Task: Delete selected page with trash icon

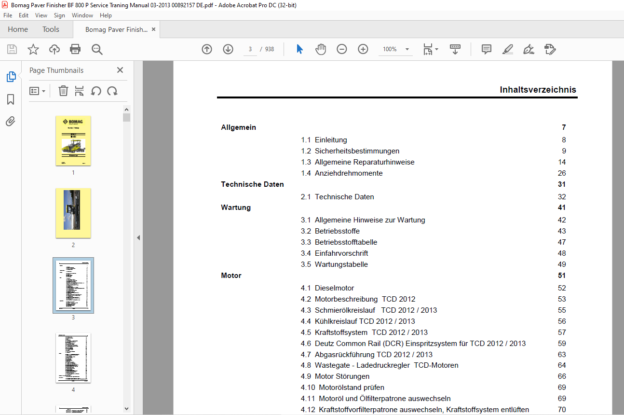Action: tap(63, 91)
